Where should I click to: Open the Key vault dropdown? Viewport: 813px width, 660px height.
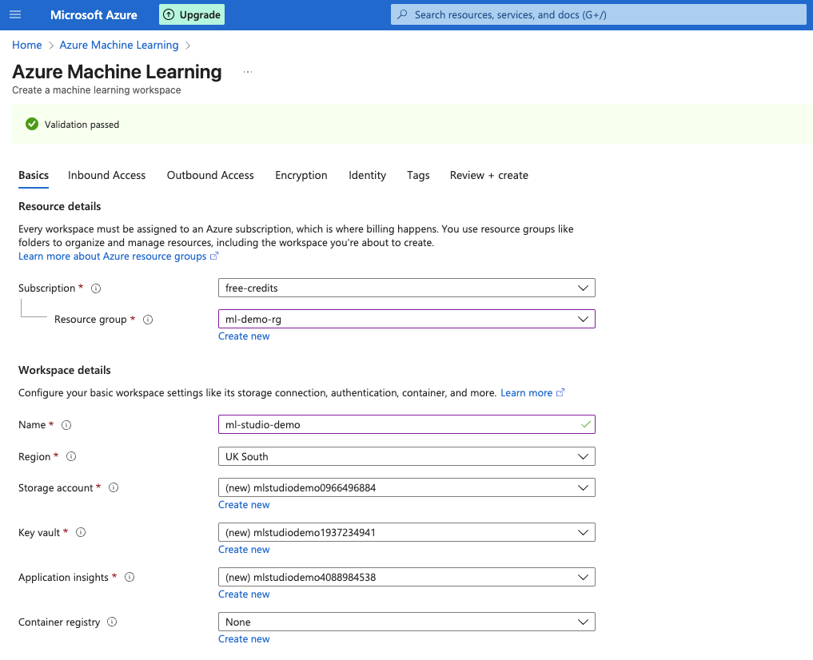coord(406,533)
